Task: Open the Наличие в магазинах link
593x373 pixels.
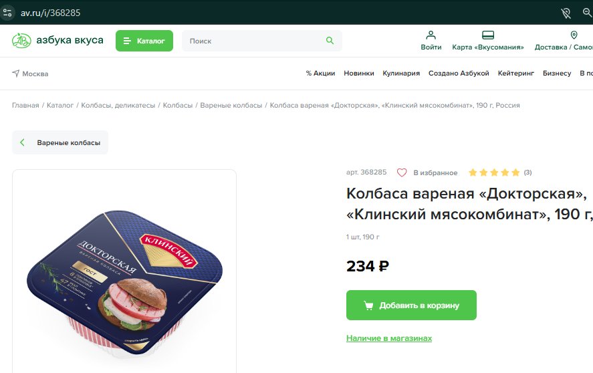Action: click(389, 338)
